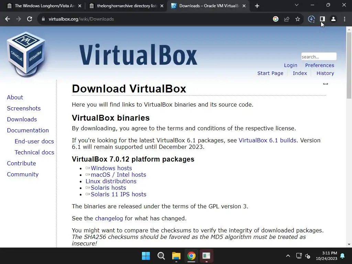Click the Chrome icon in the taskbar
Screen dimensions: 352x264
191,256
